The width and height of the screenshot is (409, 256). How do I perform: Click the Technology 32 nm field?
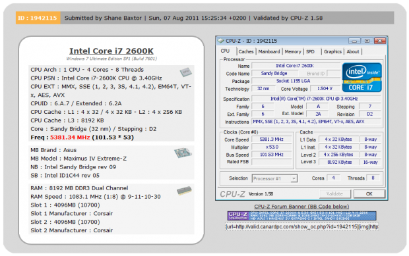click(x=263, y=89)
